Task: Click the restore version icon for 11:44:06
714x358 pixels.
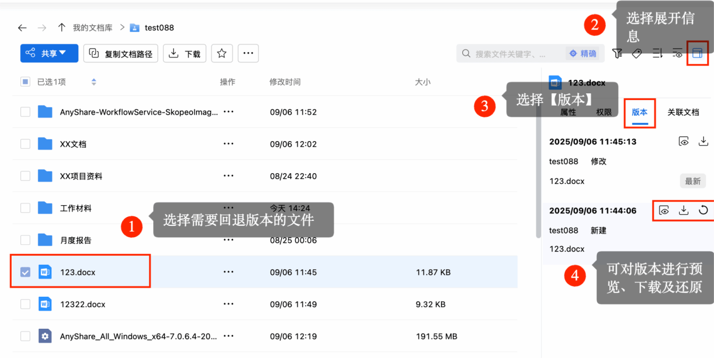Action: click(703, 210)
